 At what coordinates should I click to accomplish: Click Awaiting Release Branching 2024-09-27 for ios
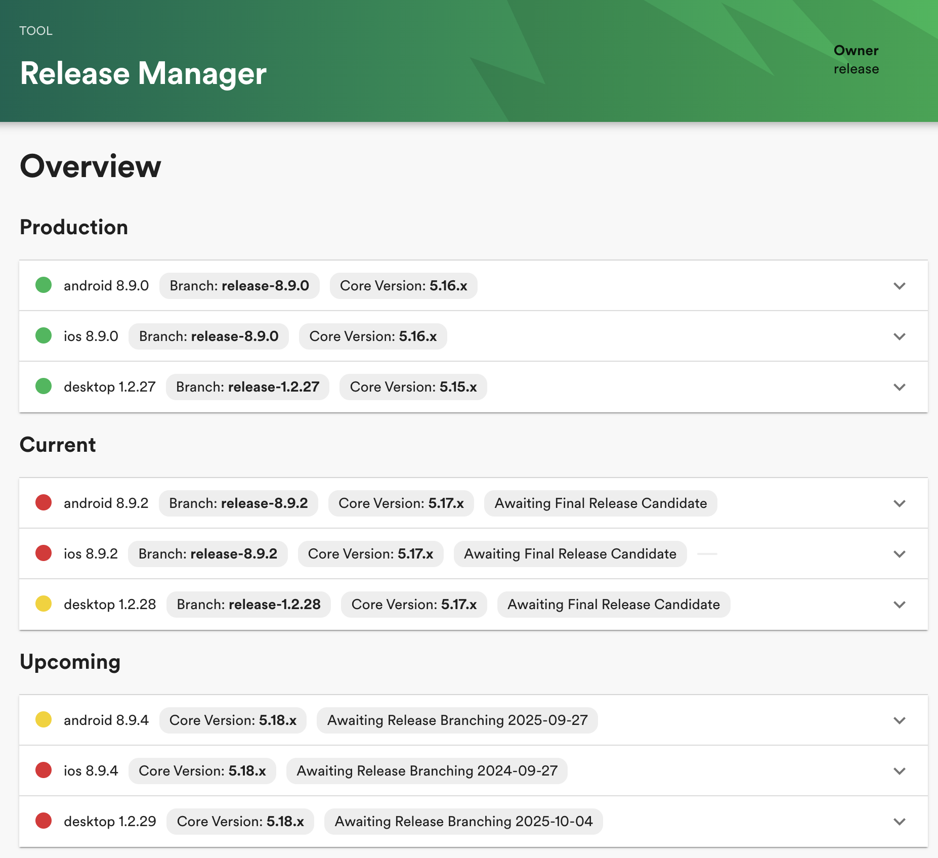(427, 770)
